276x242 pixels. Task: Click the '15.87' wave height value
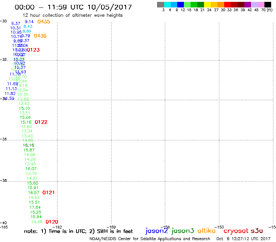[x=29, y=150]
